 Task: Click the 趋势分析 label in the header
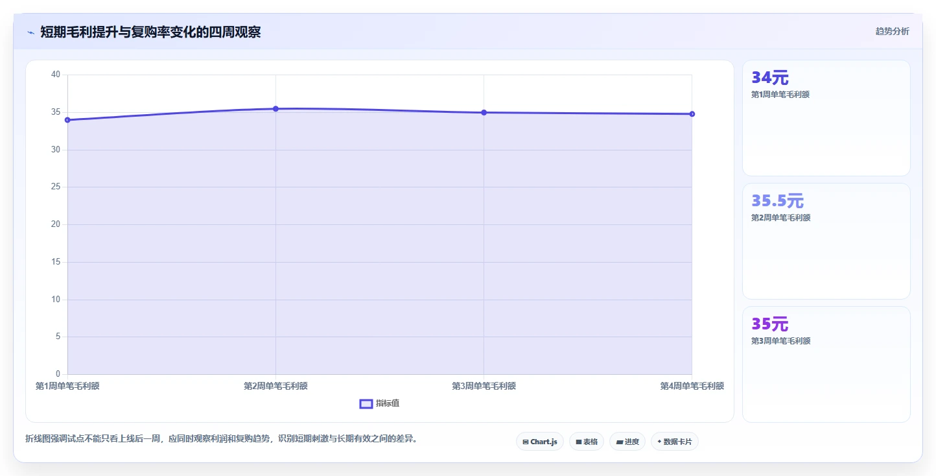(x=892, y=31)
